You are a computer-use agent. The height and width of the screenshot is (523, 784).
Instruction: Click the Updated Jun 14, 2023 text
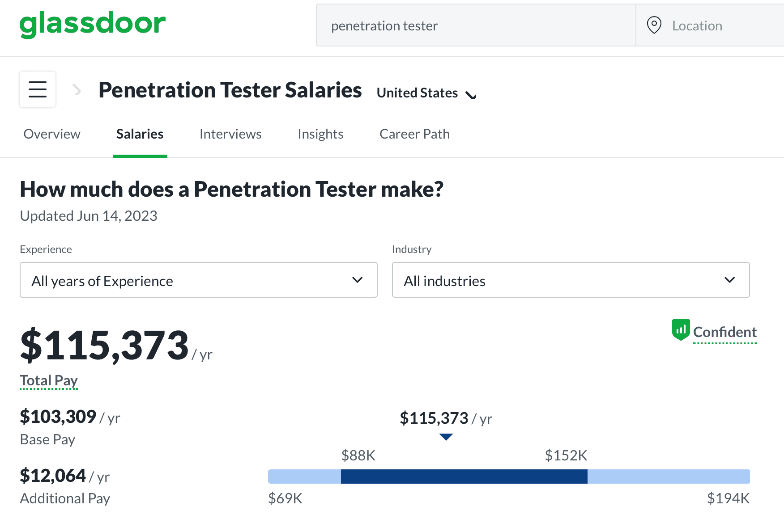pyautogui.click(x=89, y=216)
